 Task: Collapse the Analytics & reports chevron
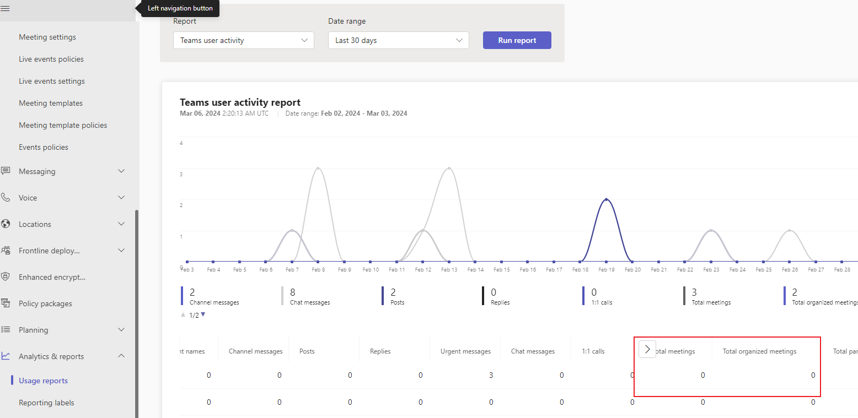click(x=122, y=356)
